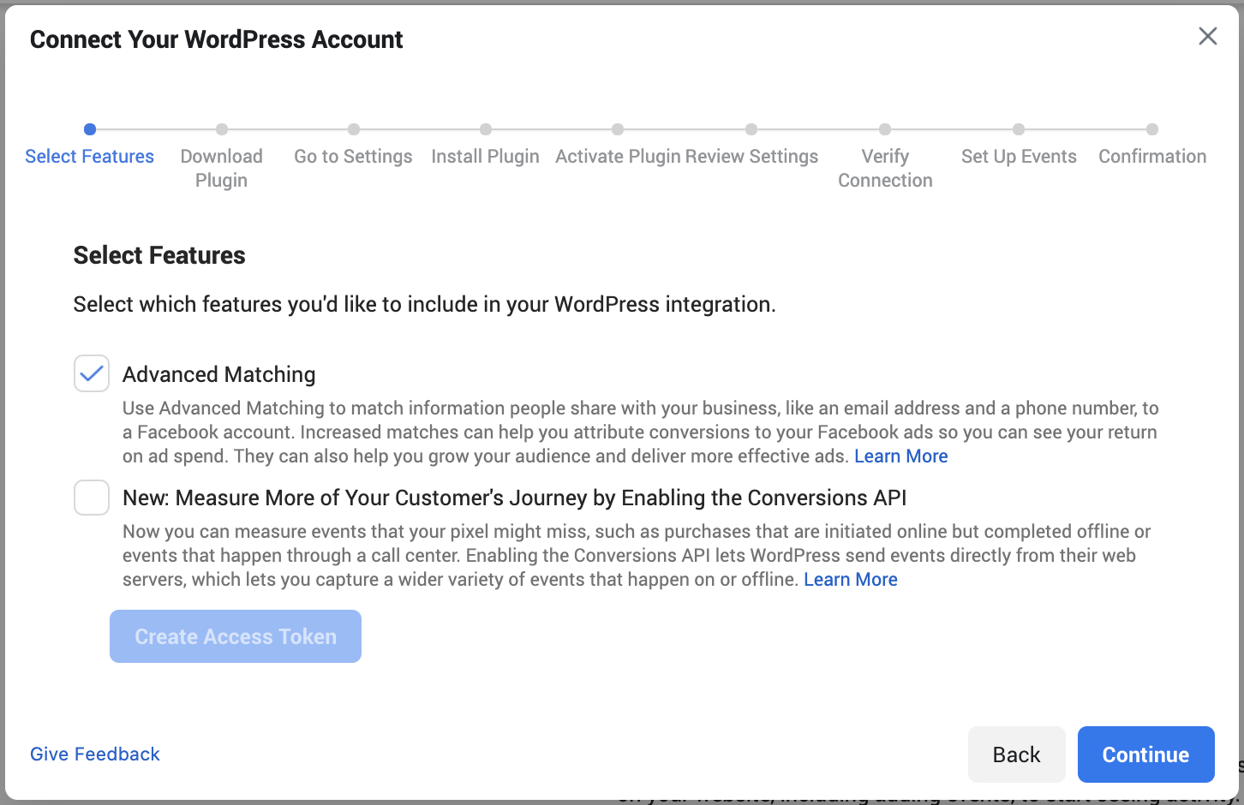Click the Conversions API description paragraph
Image resolution: width=1244 pixels, height=805 pixels.
[637, 556]
